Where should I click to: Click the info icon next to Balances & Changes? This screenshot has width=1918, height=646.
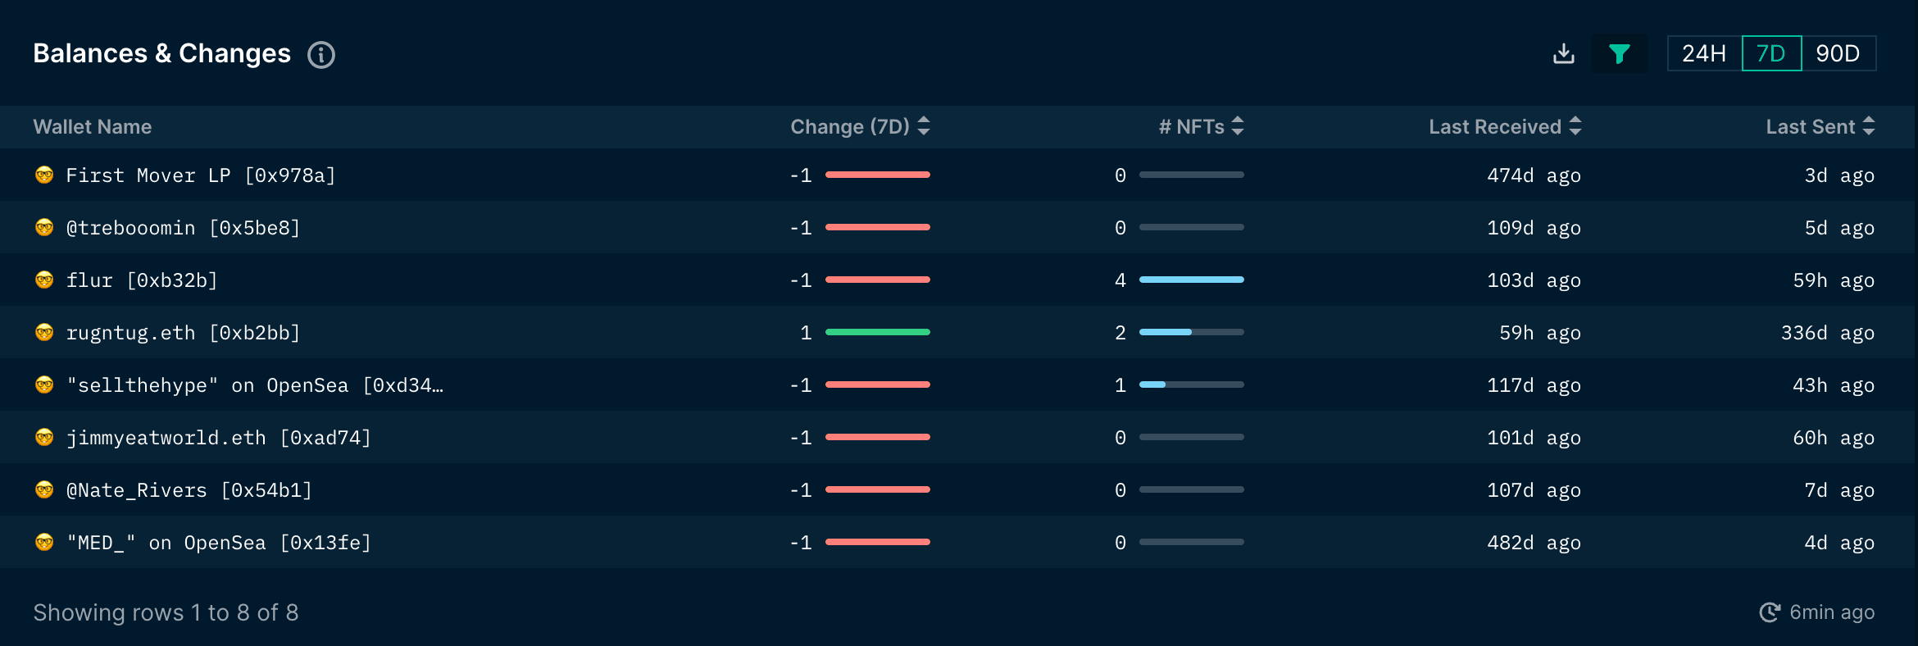tap(321, 55)
